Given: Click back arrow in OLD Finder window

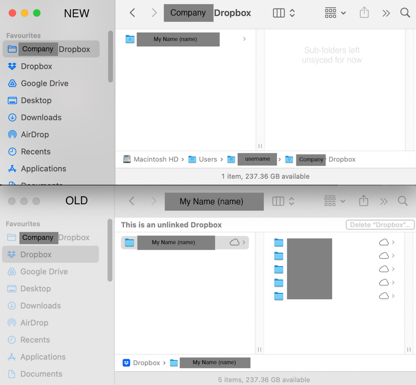Looking at the screenshot, I should click(132, 201).
